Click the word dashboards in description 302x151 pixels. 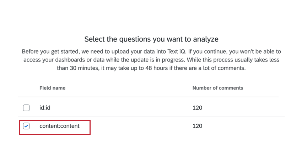click(68, 60)
